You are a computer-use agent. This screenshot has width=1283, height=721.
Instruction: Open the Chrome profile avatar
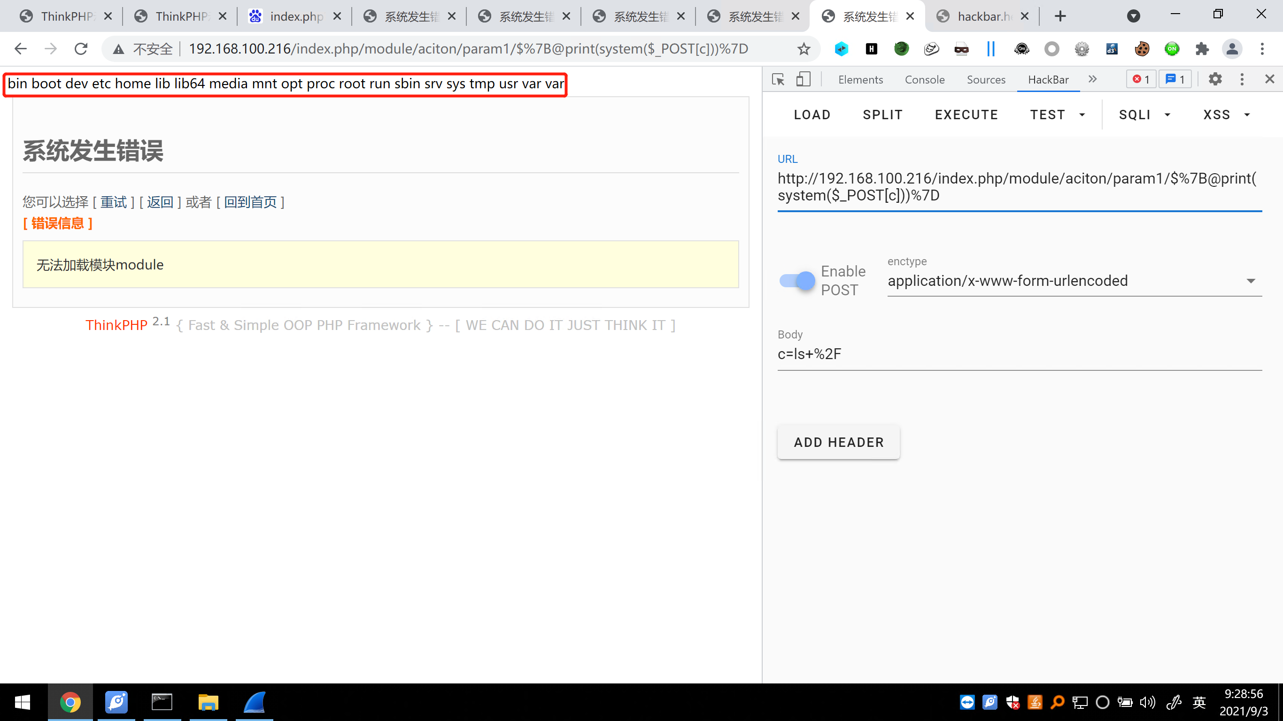(1232, 49)
